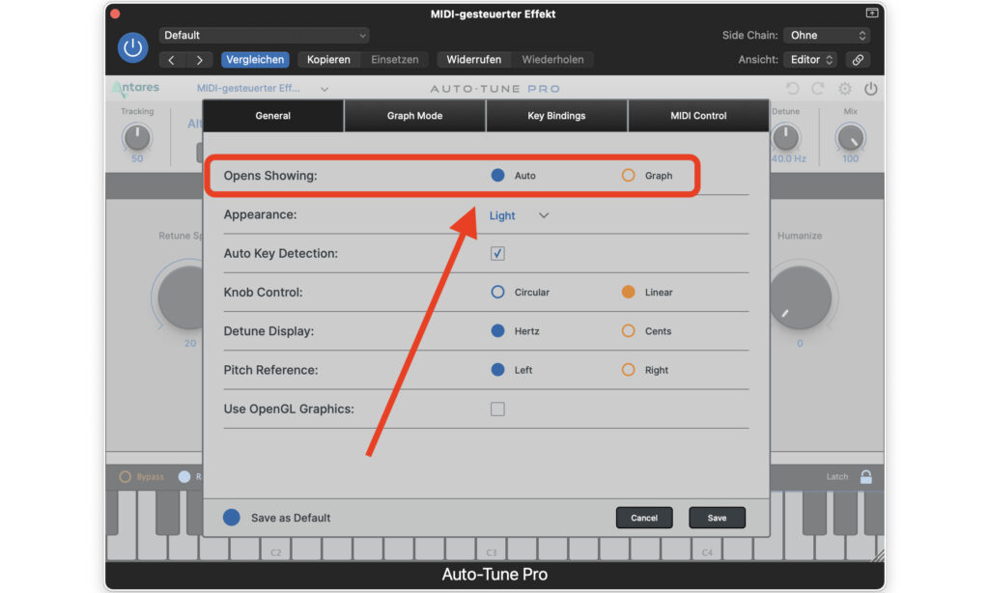Select Hertz detune display
This screenshot has height=593, width=989.
497,331
